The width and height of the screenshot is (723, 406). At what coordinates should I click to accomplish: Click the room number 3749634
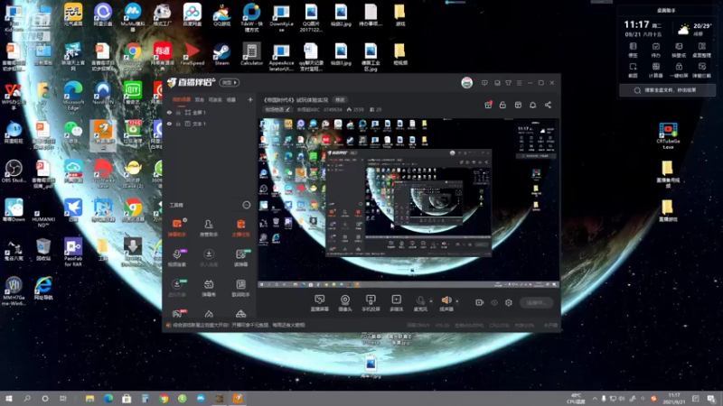click(333, 109)
